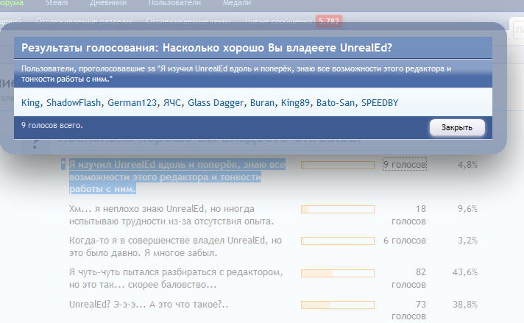The width and height of the screenshot is (524, 323).
Task: Click the 3,2% result bar
Action: [338, 241]
